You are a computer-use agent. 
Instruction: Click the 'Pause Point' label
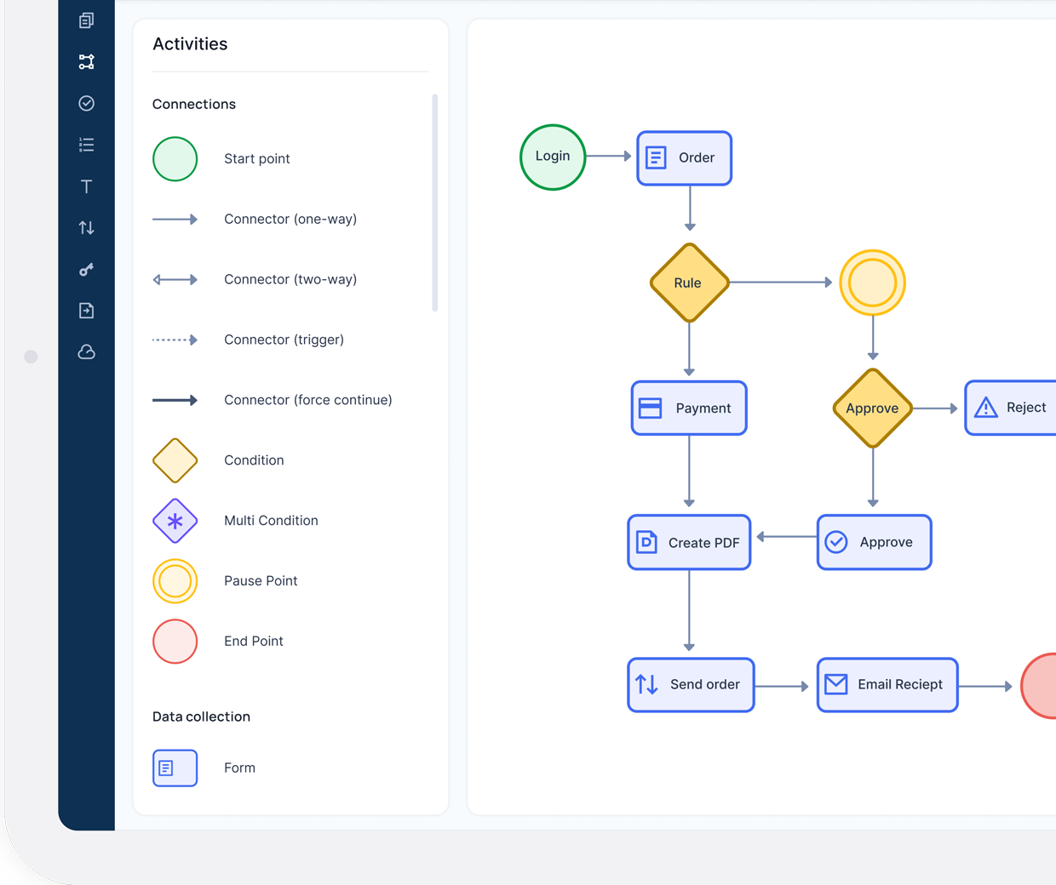tap(261, 581)
